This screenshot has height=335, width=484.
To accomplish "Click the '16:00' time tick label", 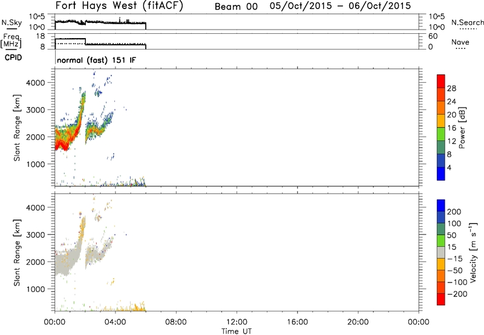I will pyautogui.click(x=297, y=322).
